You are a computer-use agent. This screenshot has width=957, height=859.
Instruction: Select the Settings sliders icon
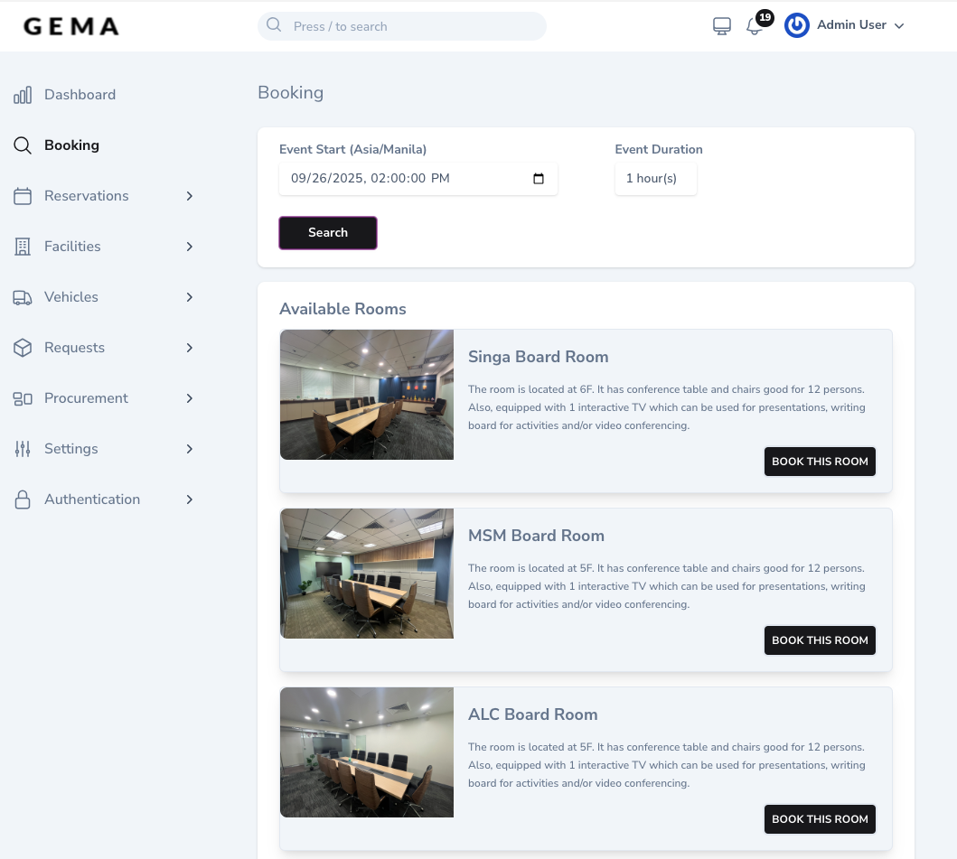coord(22,449)
